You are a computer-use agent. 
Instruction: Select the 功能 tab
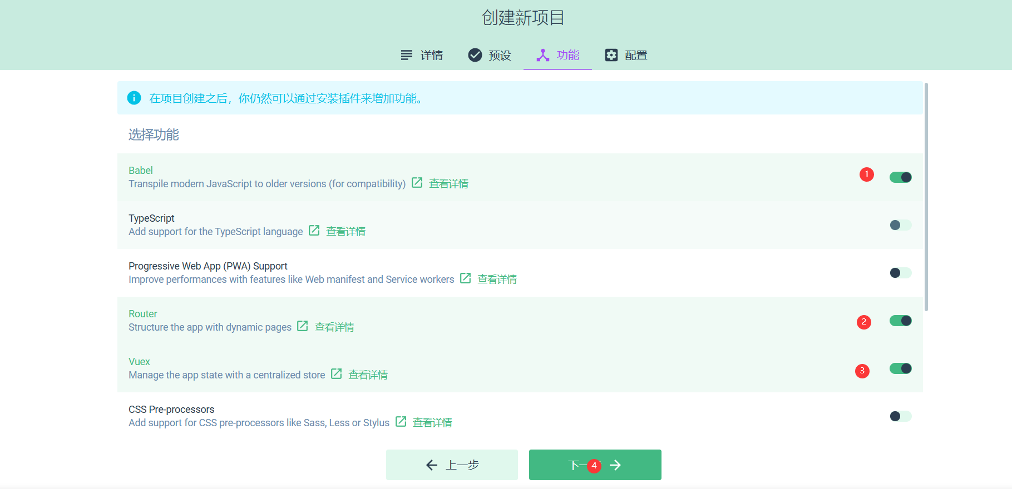coord(557,55)
